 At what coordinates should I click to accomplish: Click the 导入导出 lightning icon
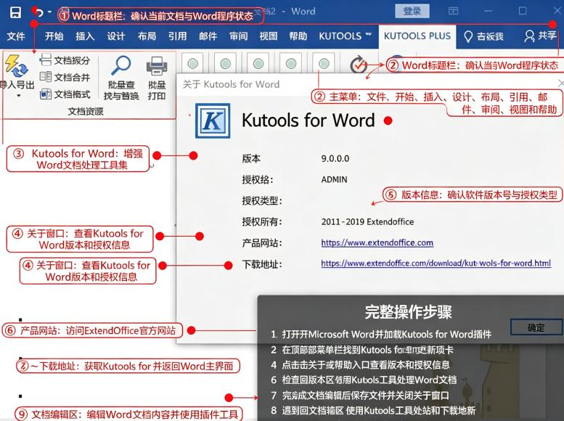tap(15, 66)
